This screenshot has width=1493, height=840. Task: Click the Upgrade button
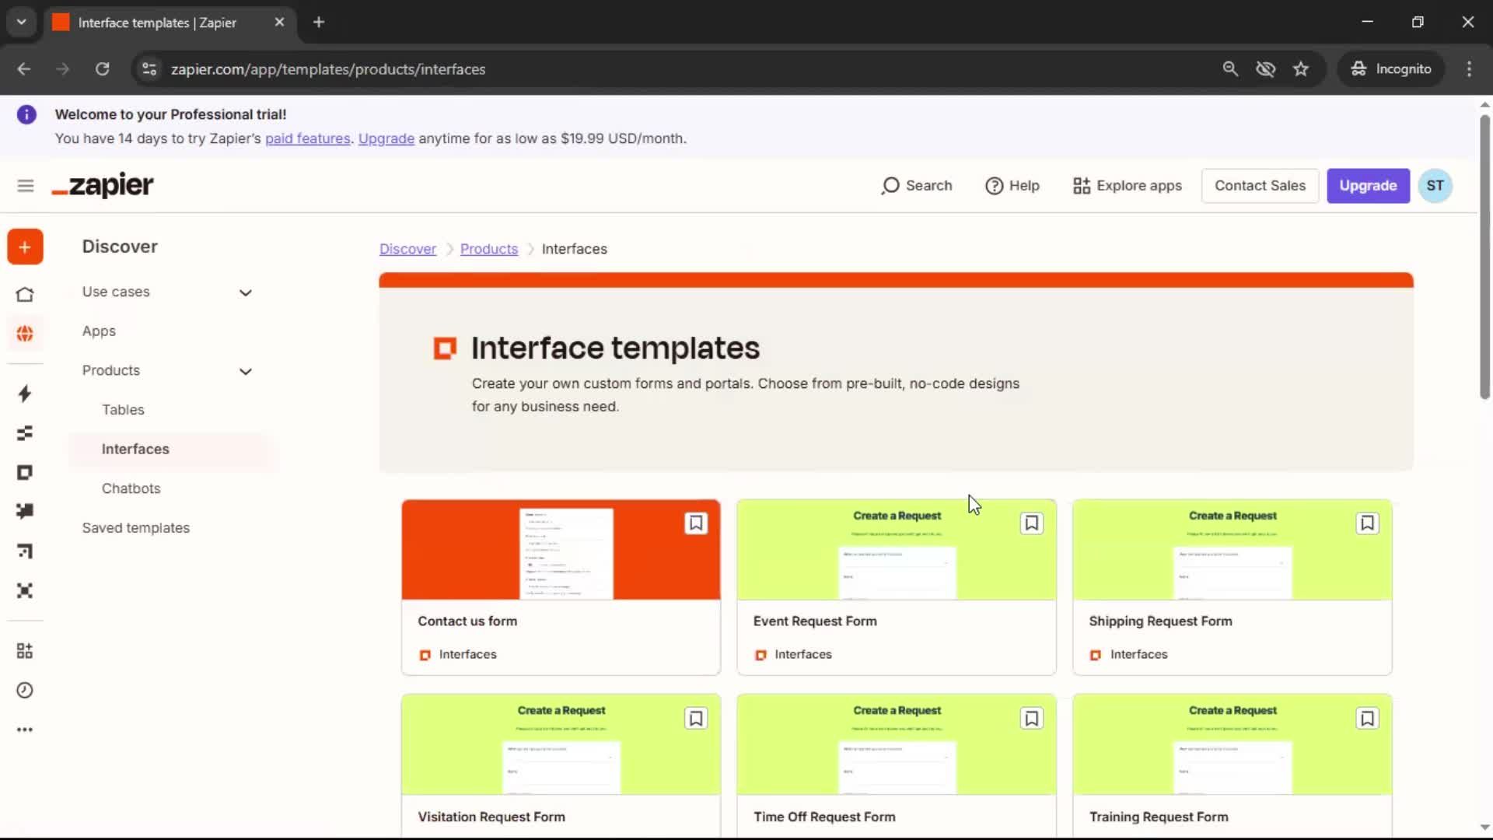1368,186
